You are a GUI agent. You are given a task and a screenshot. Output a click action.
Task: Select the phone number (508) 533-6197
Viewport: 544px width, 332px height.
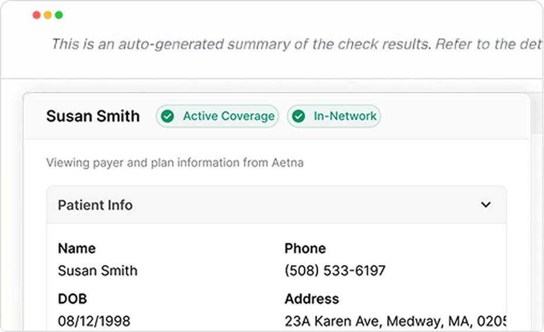pyautogui.click(x=335, y=271)
